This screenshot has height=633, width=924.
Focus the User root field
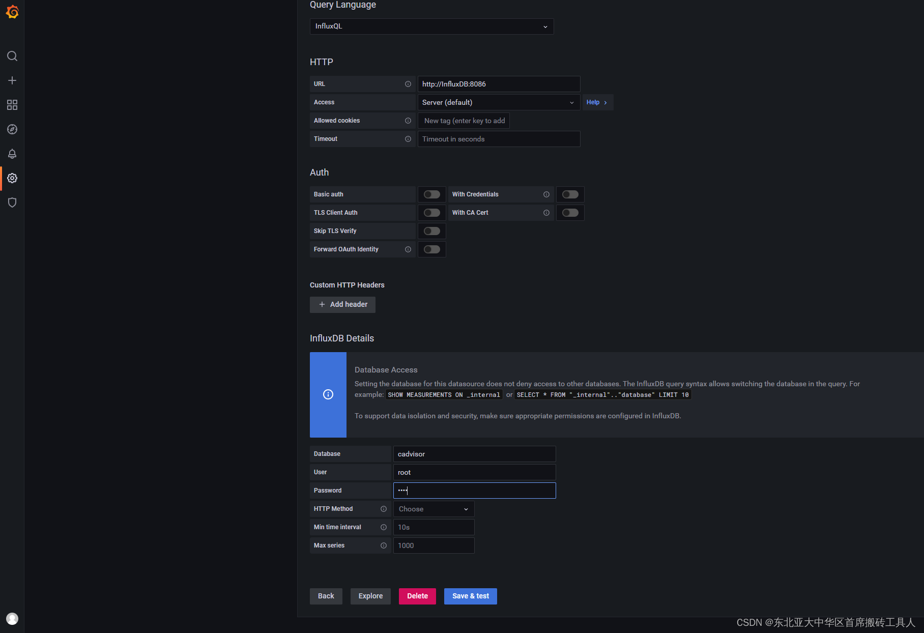point(474,472)
